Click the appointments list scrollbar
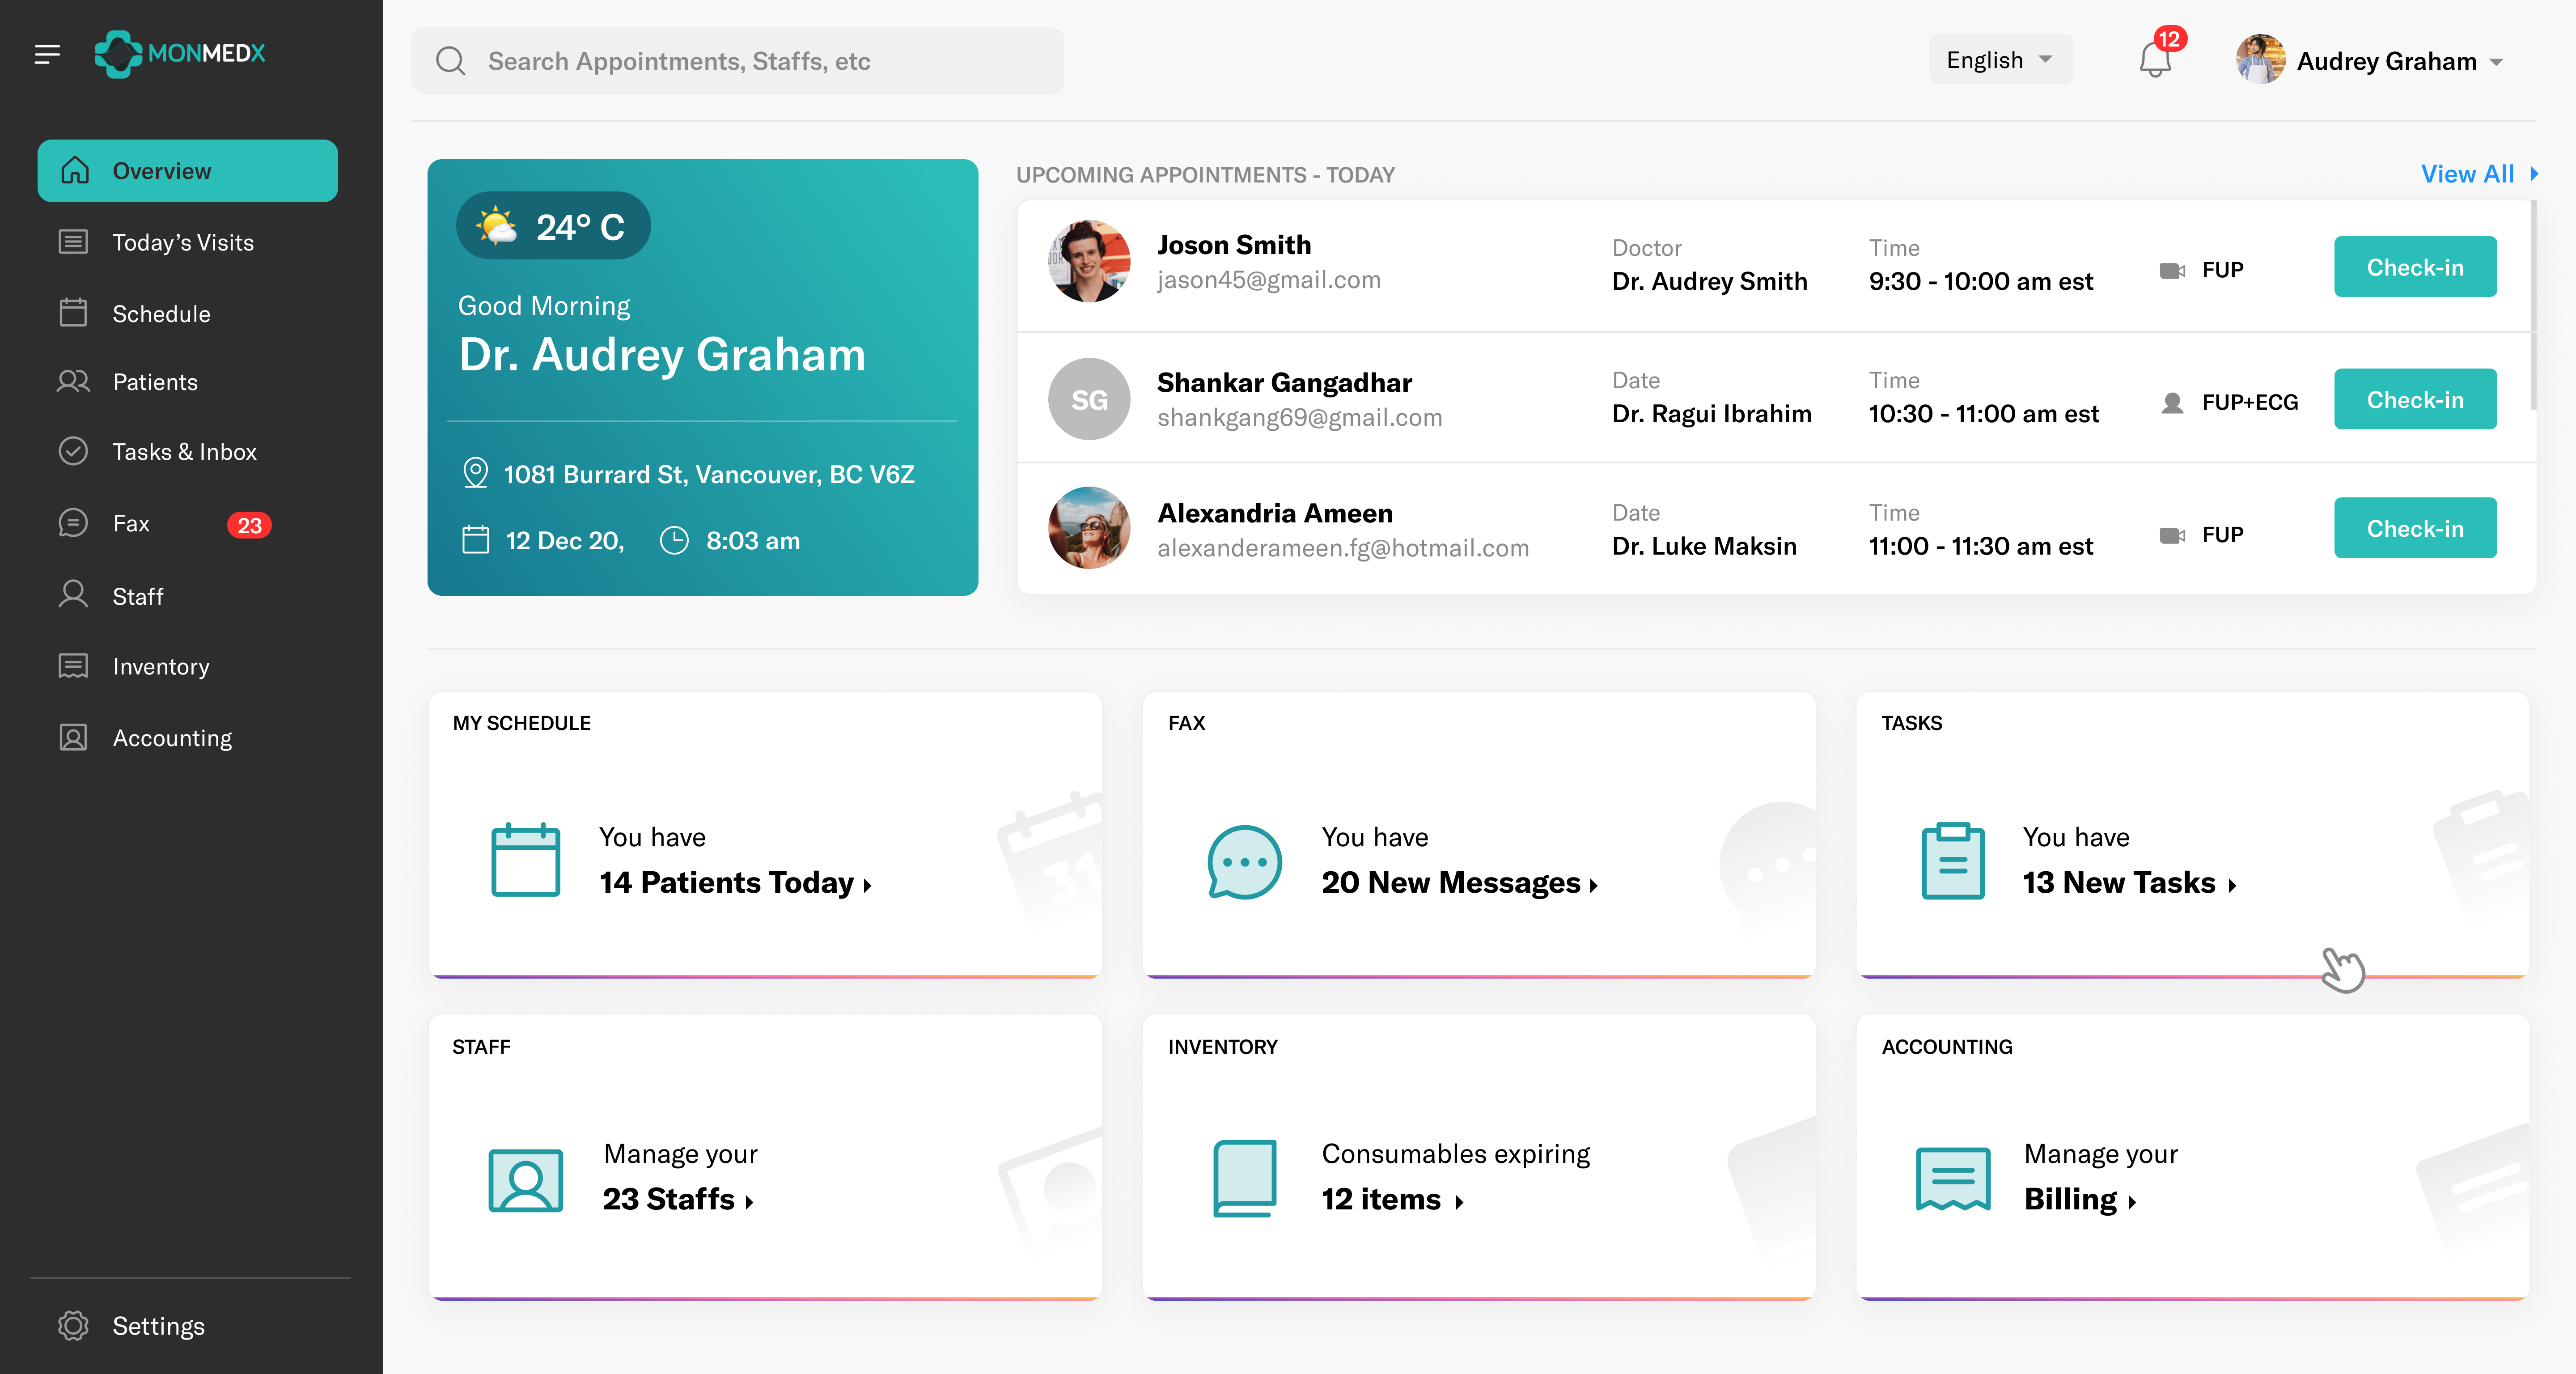 pos(2534,305)
